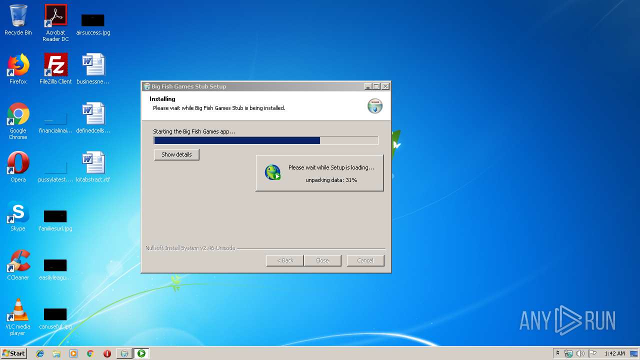Open Internet Explorer from taskbar
Image resolution: width=640 pixels, height=360 pixels.
40,353
